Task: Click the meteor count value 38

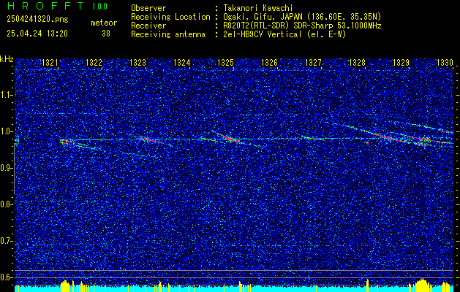Action: point(106,34)
